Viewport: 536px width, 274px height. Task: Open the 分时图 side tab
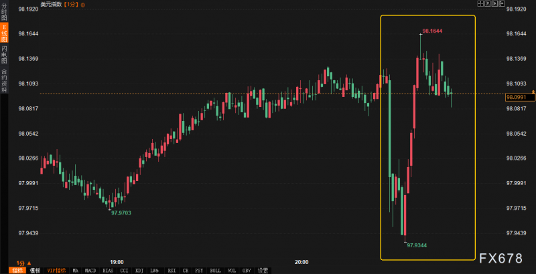[x=4, y=12]
